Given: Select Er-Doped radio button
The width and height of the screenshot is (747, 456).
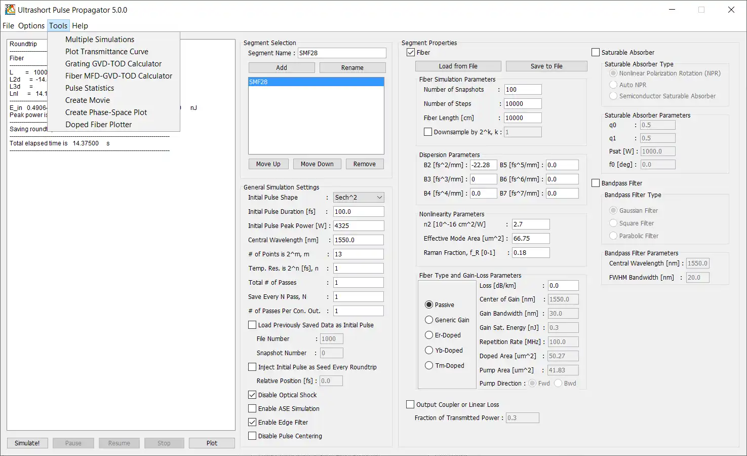Looking at the screenshot, I should pyautogui.click(x=429, y=335).
